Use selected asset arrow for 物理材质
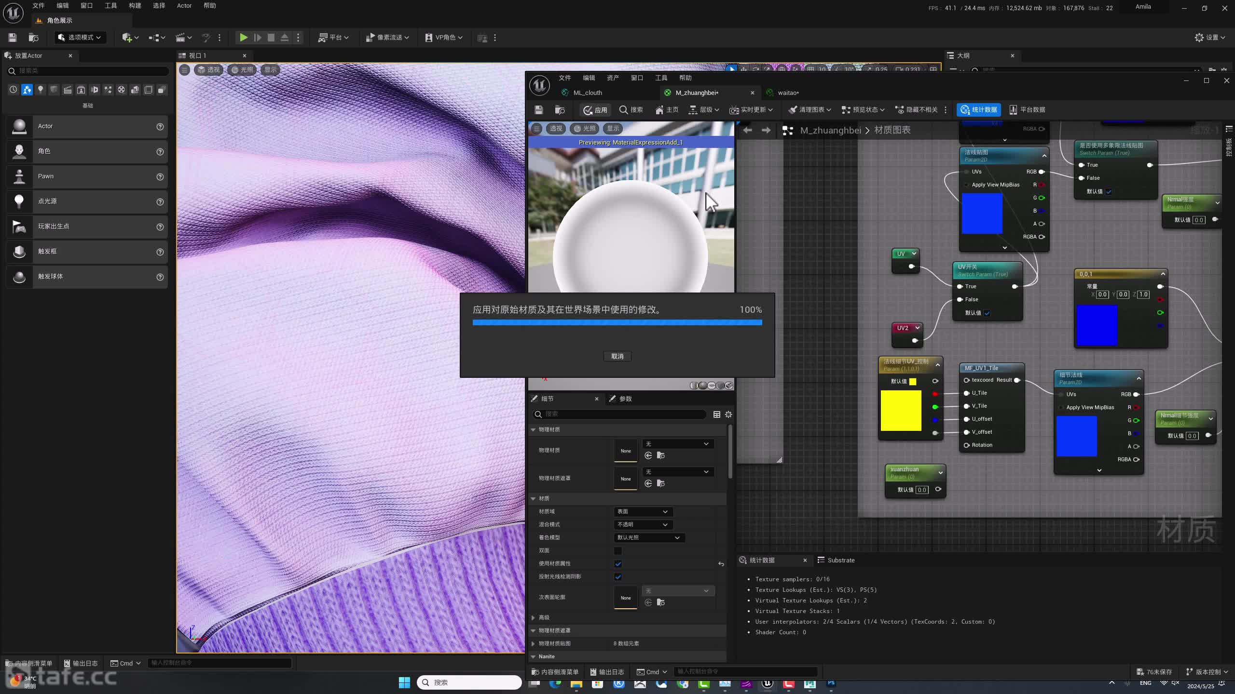 [648, 456]
